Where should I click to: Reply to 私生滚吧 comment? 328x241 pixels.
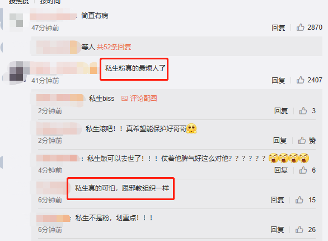tap(280, 141)
